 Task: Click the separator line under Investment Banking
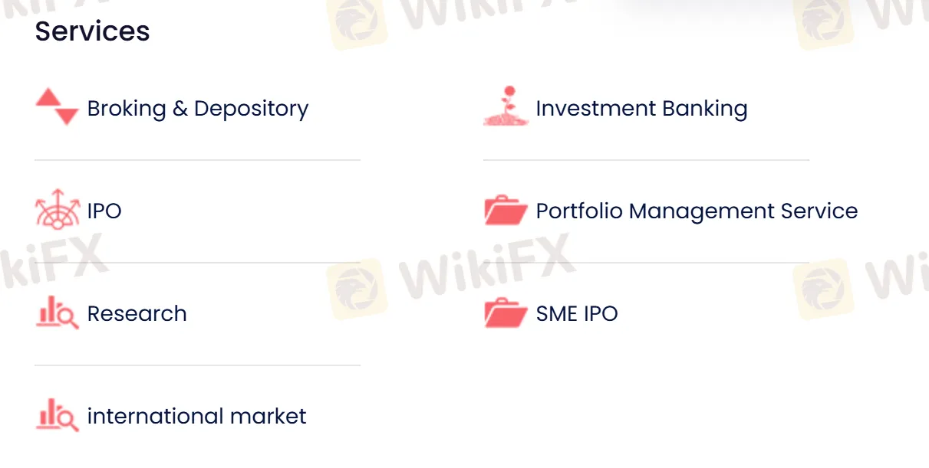coord(646,160)
